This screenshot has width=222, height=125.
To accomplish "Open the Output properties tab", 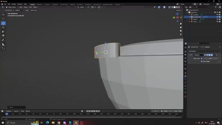I will click(185, 55).
